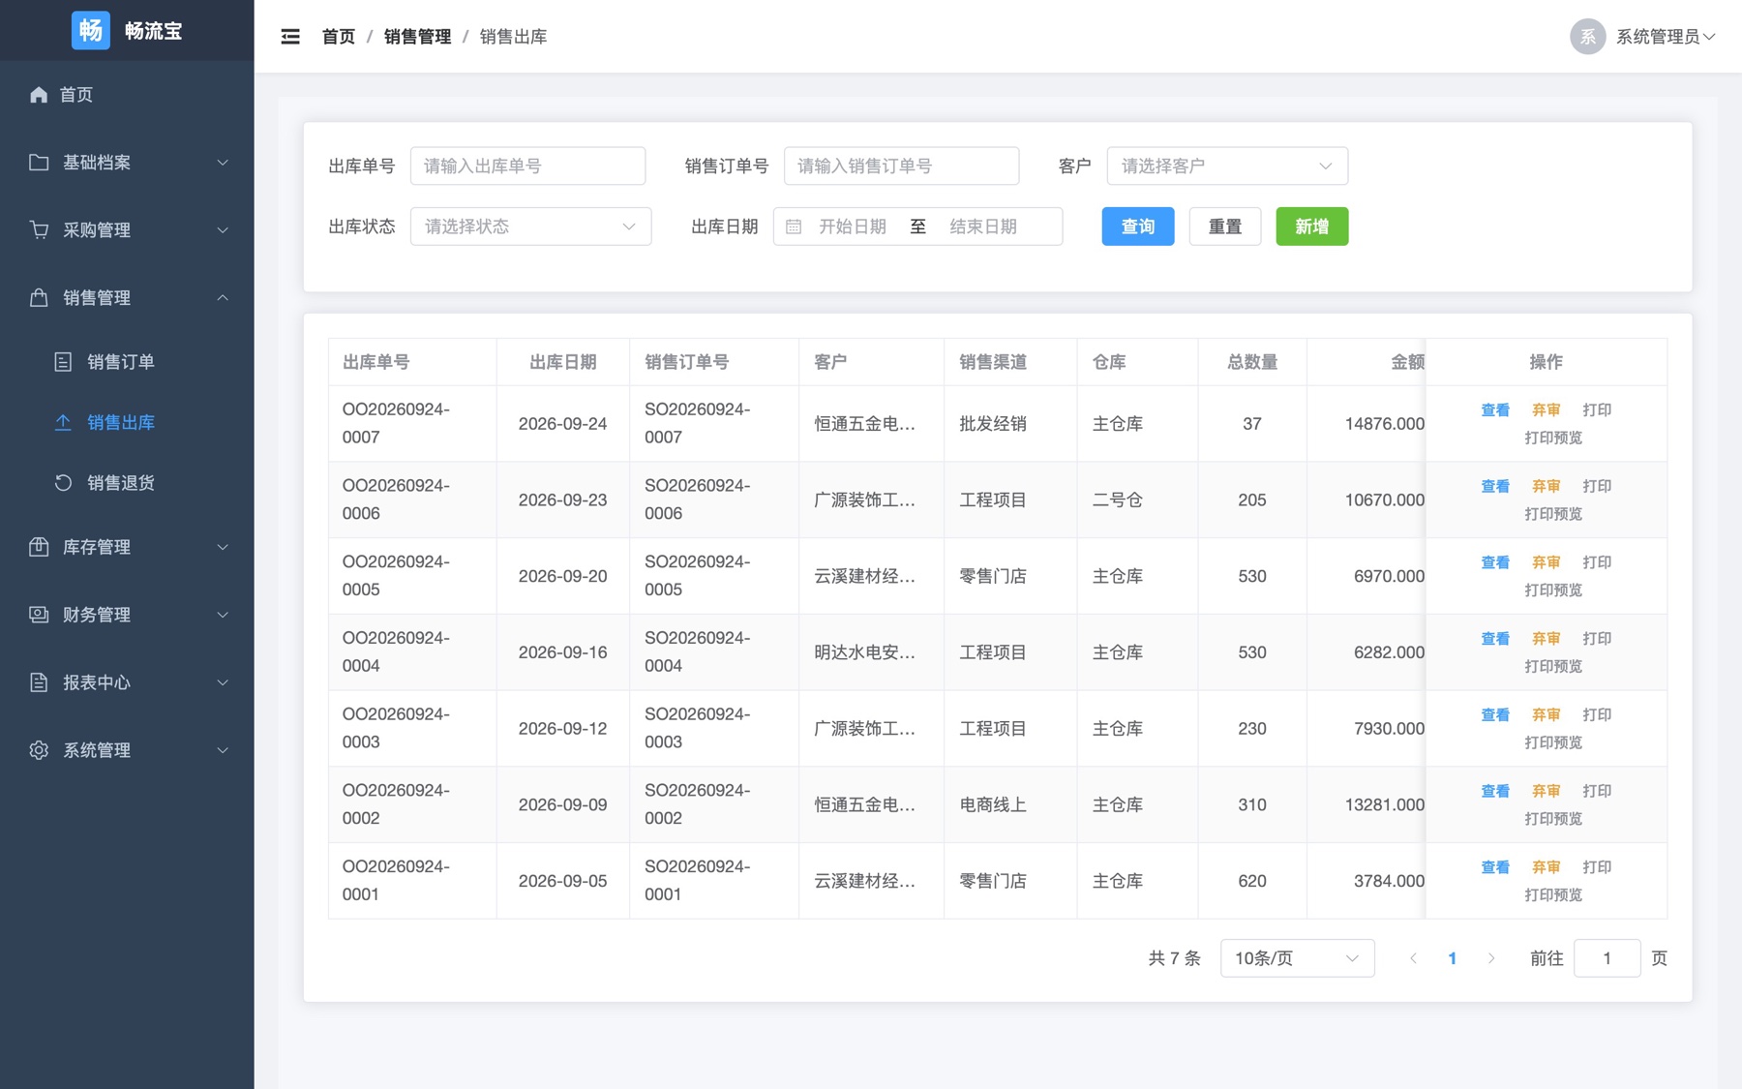Click 出库日期 column header

point(562,362)
